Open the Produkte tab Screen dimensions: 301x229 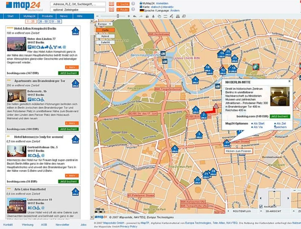pyautogui.click(x=47, y=16)
